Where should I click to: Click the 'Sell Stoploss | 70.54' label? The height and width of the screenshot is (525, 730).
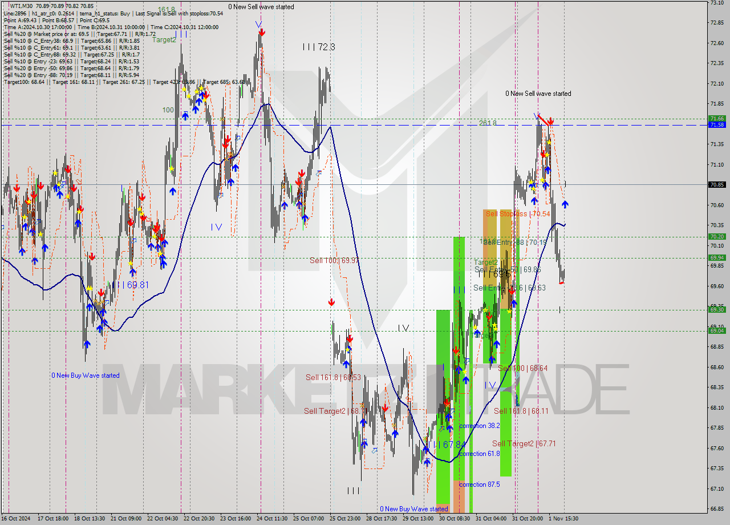(x=518, y=213)
